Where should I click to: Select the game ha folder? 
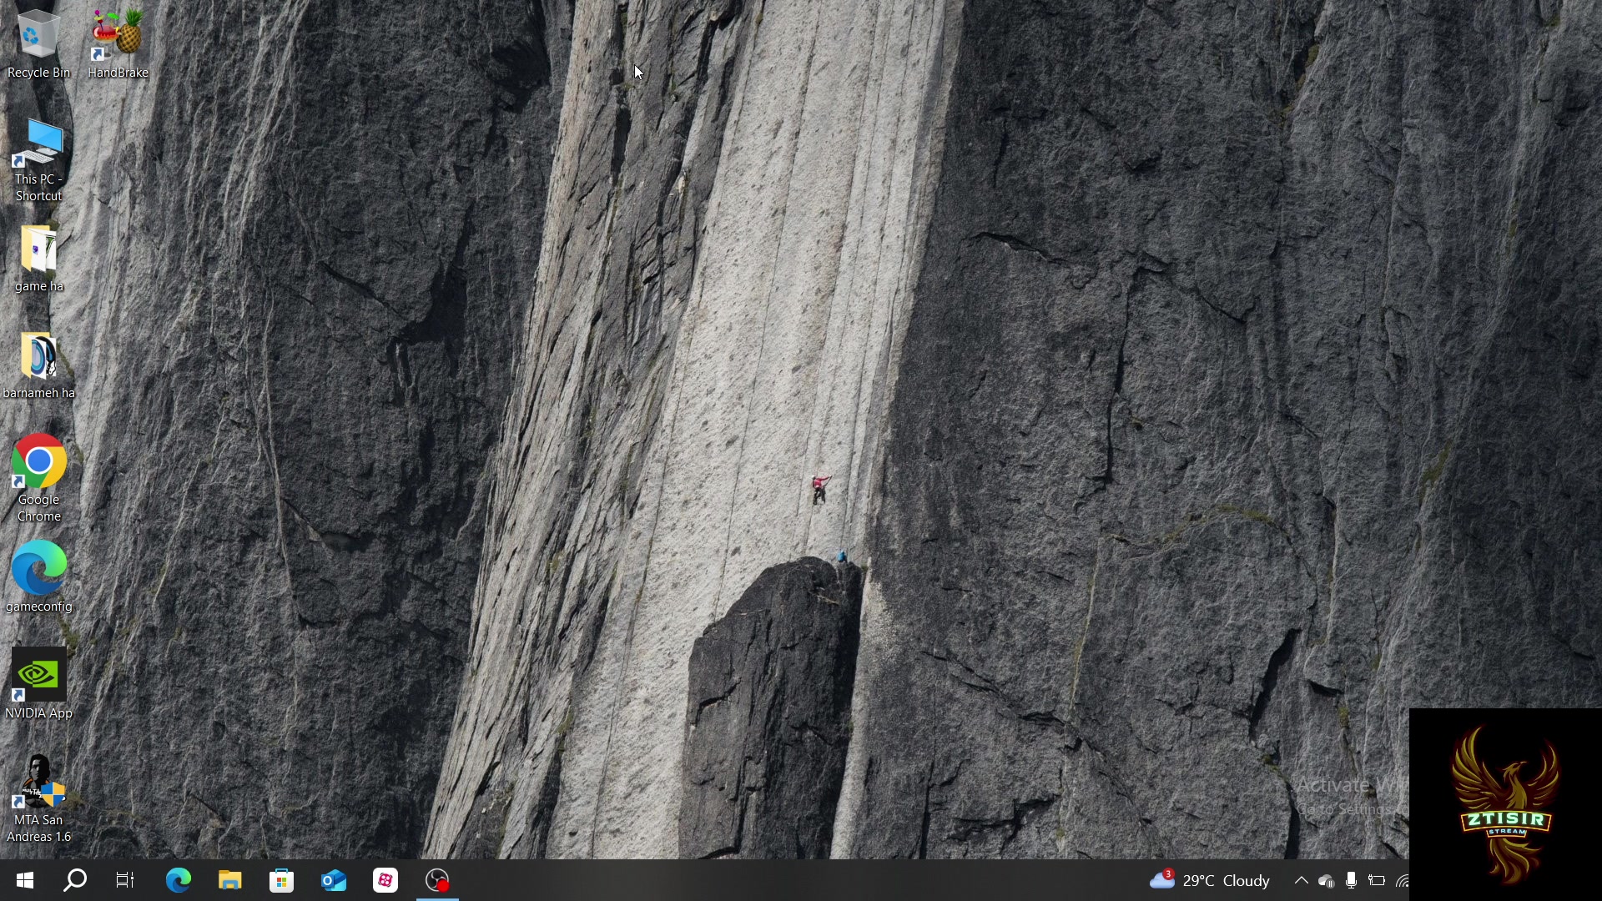point(38,259)
